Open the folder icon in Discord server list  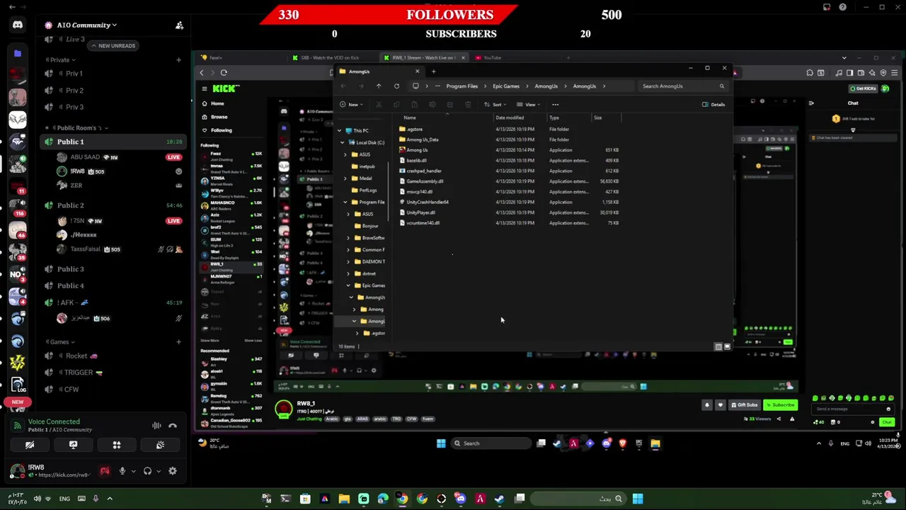click(18, 53)
